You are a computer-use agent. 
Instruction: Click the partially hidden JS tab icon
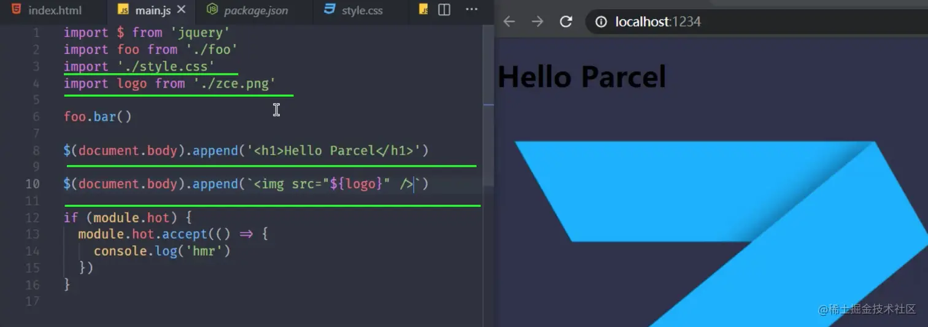[x=423, y=10]
